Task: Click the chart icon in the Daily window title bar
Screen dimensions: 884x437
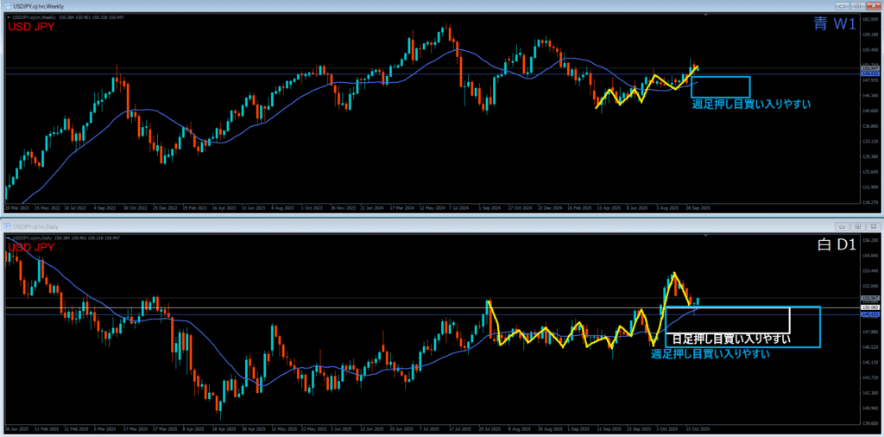Action: coord(6,226)
